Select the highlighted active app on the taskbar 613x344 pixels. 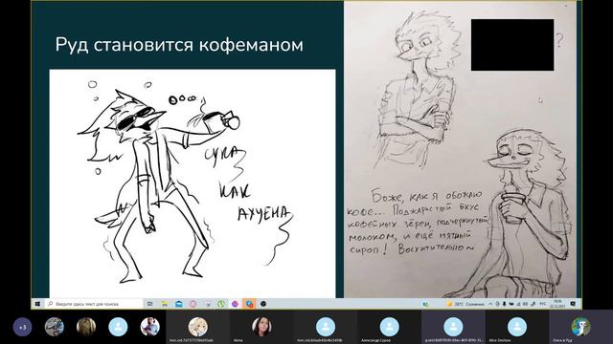[x=249, y=304]
